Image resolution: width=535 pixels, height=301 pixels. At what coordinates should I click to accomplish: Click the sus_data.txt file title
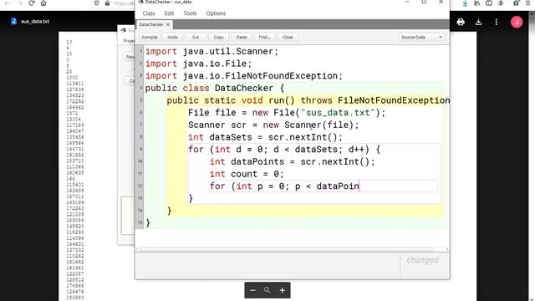pos(35,21)
